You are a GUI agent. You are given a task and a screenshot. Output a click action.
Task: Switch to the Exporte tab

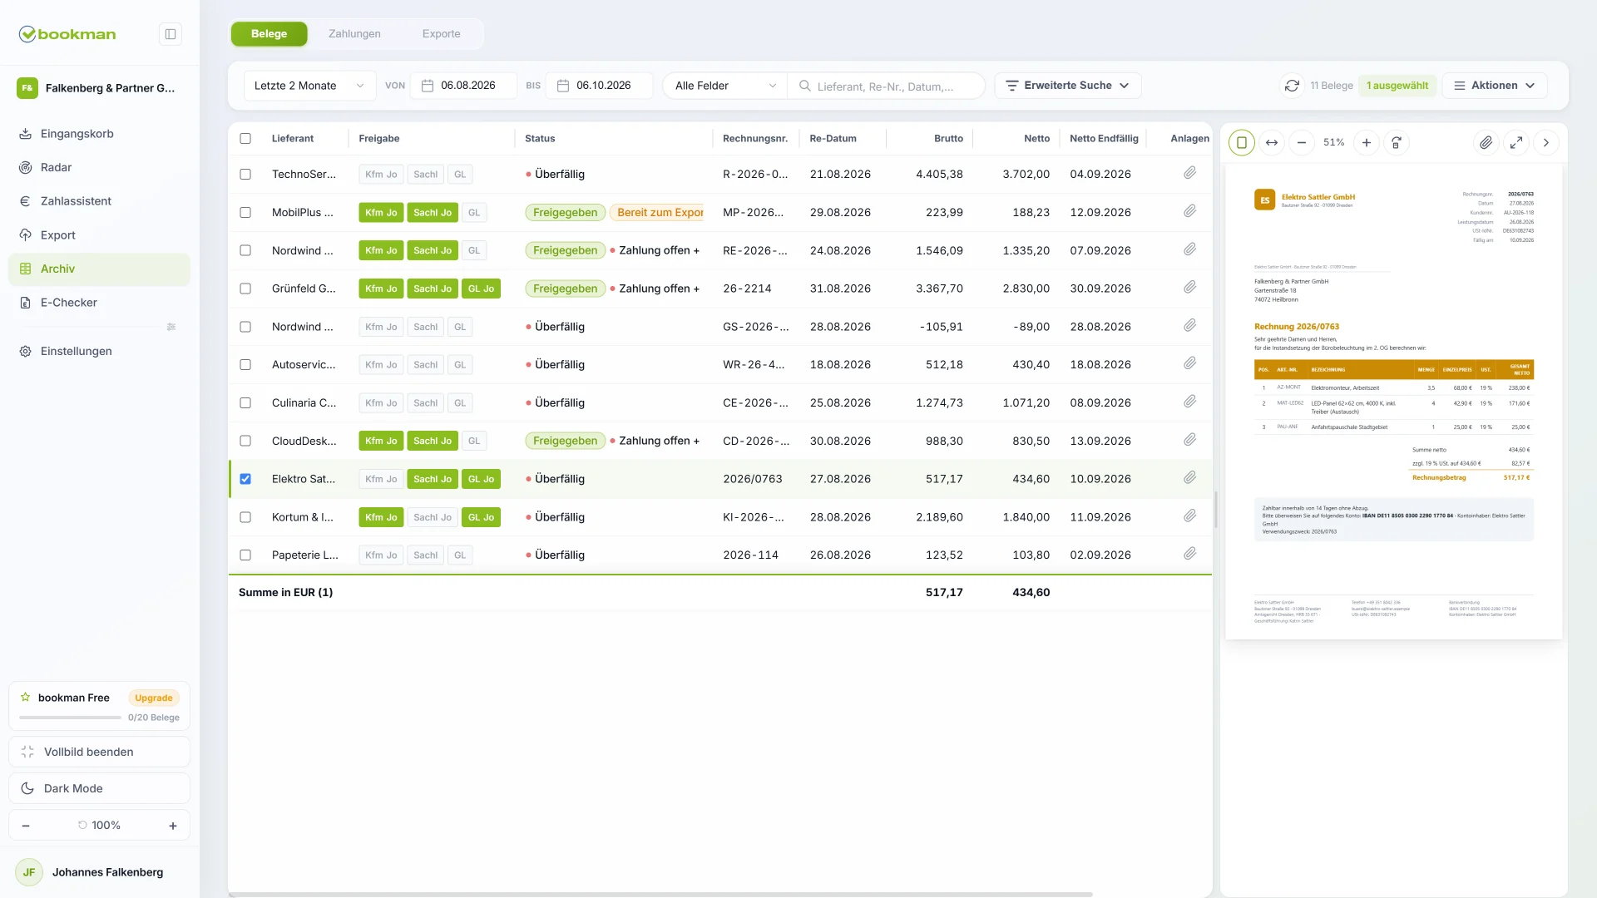(441, 34)
